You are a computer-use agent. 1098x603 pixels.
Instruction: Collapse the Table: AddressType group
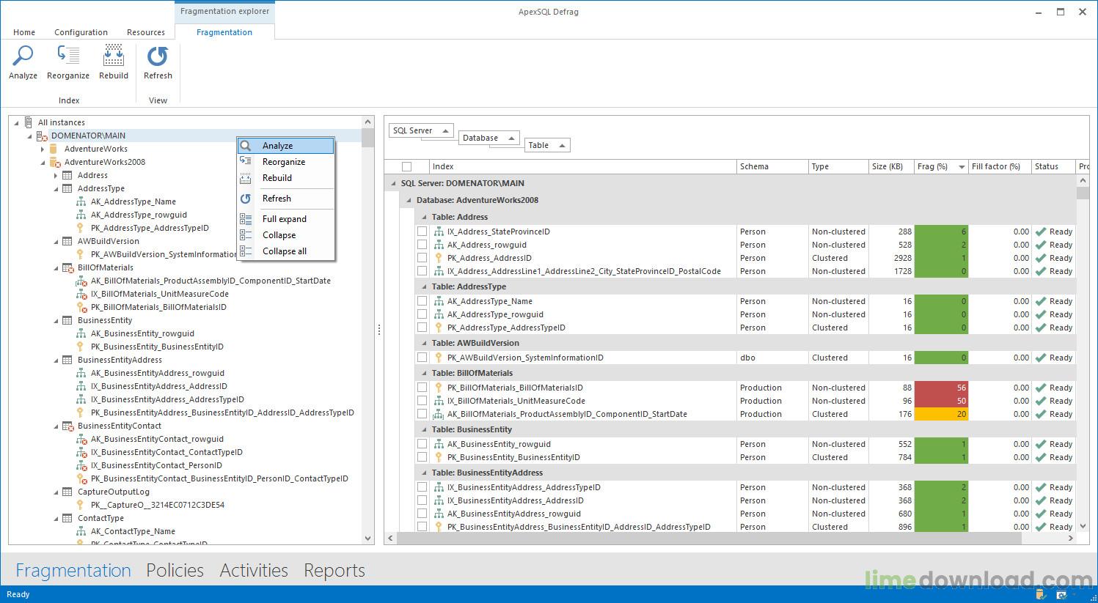(423, 287)
